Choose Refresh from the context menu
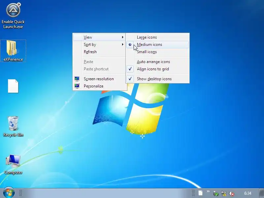 pyautogui.click(x=99, y=52)
